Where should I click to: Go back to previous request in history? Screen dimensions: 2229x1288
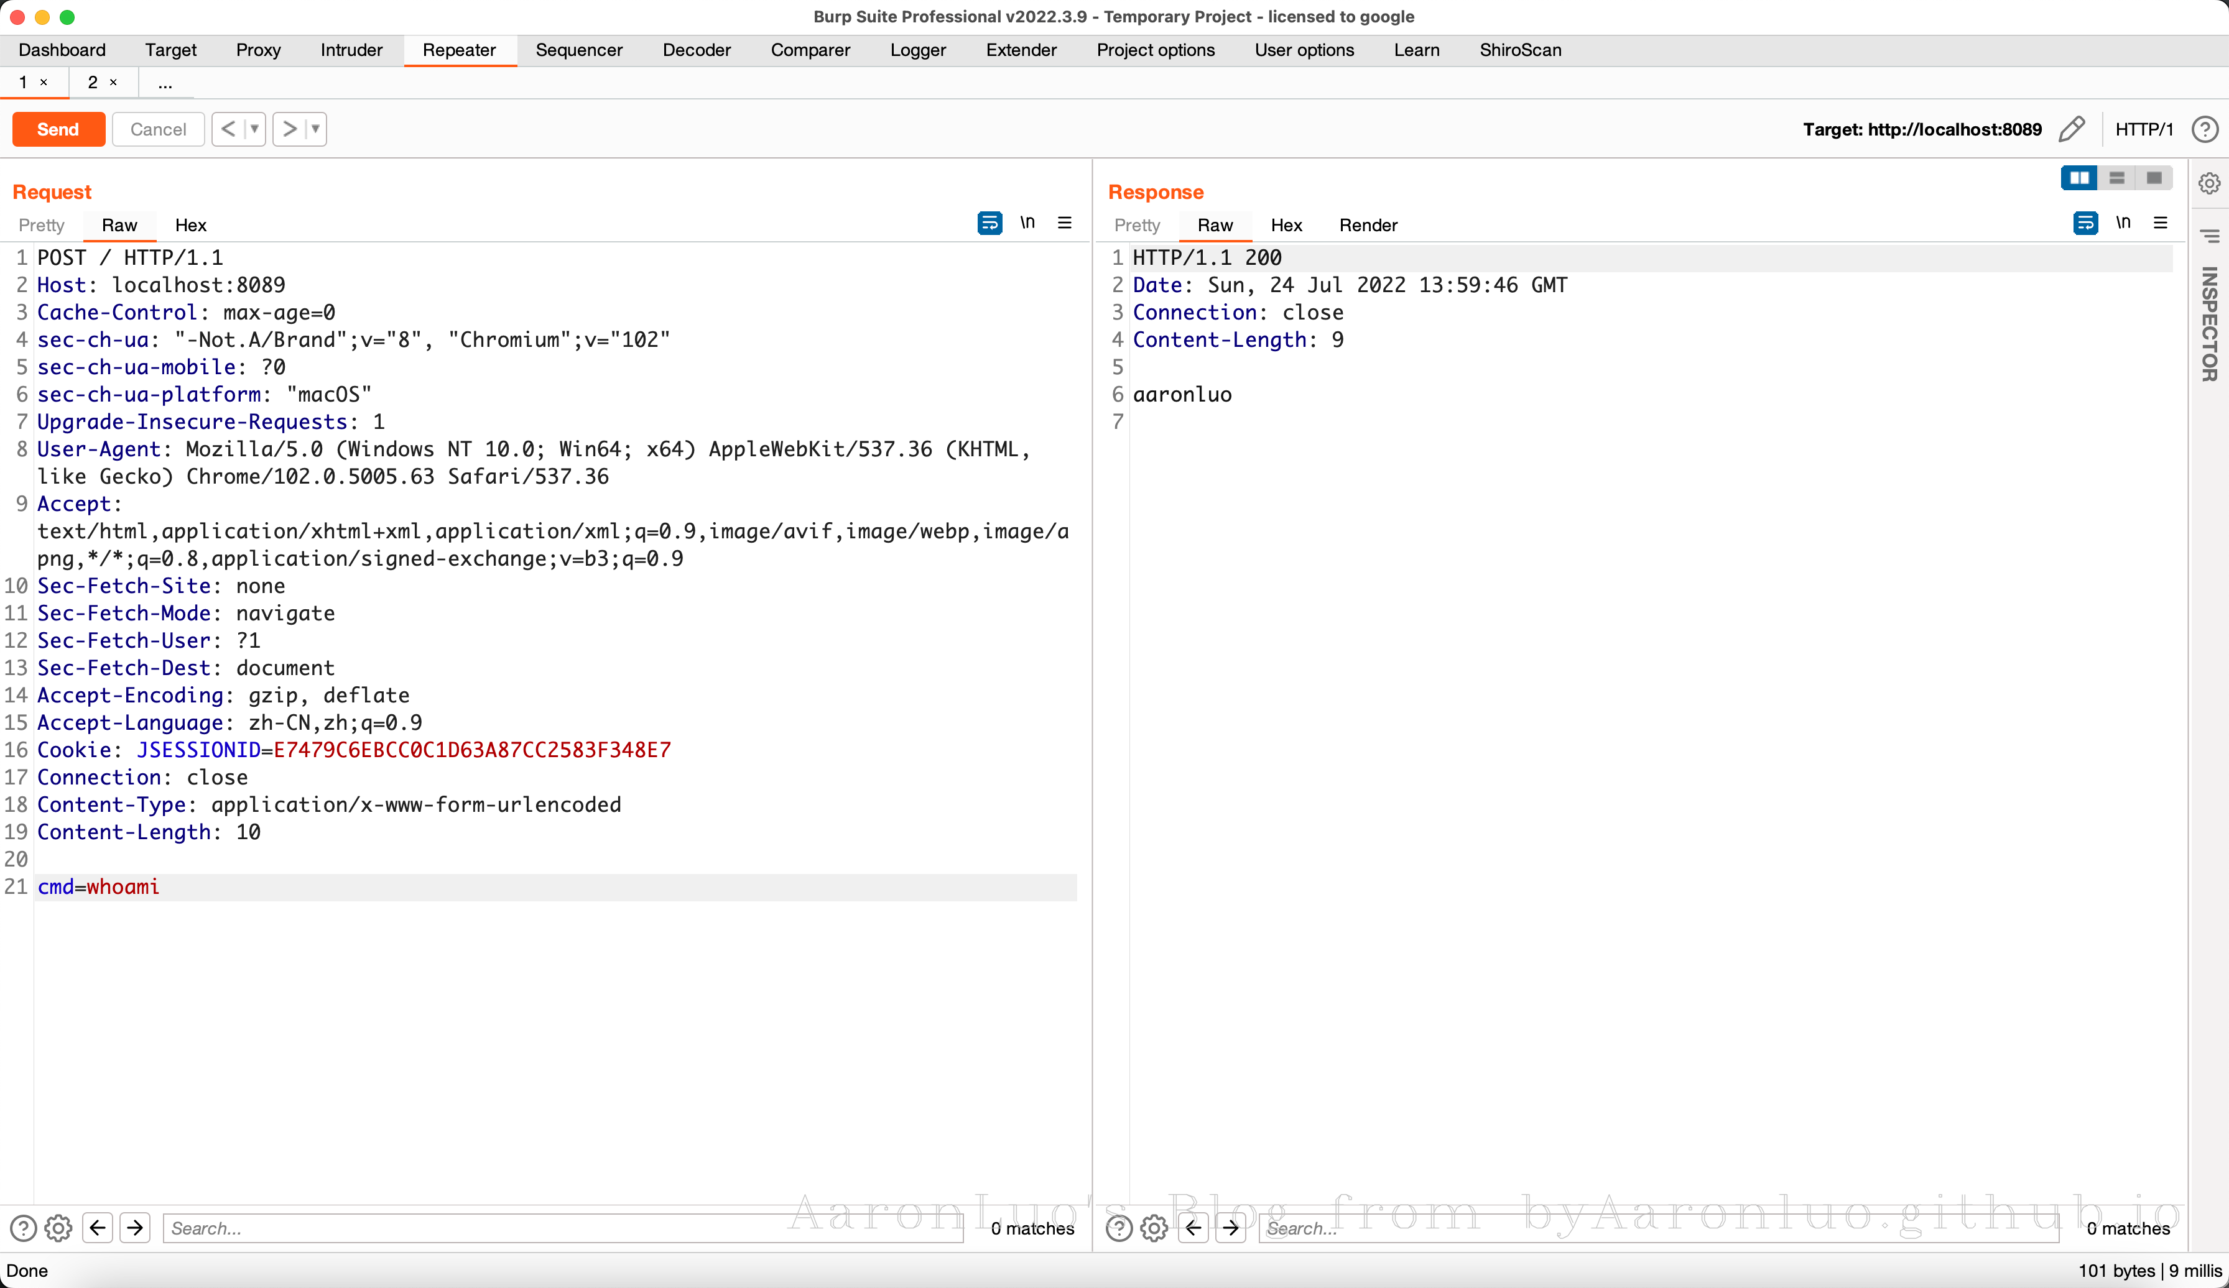tap(228, 129)
